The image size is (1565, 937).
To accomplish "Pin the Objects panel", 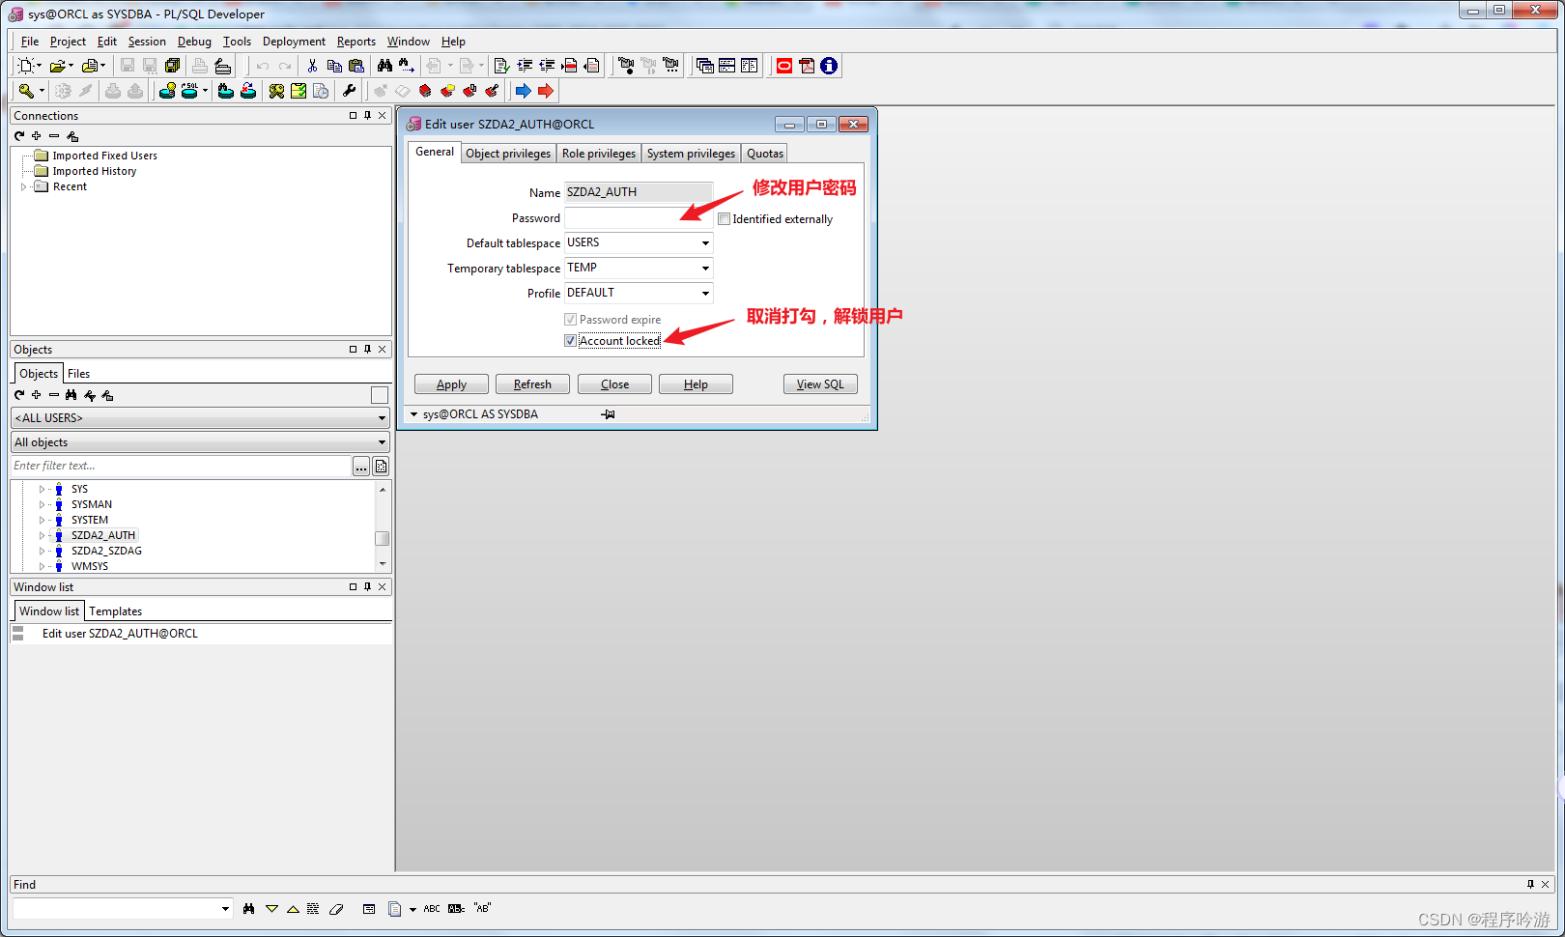I will (367, 350).
